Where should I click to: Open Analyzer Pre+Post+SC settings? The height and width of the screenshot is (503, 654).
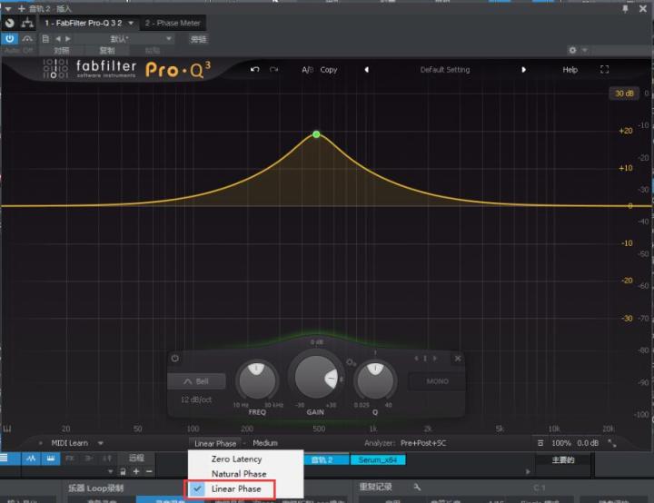pyautogui.click(x=423, y=443)
